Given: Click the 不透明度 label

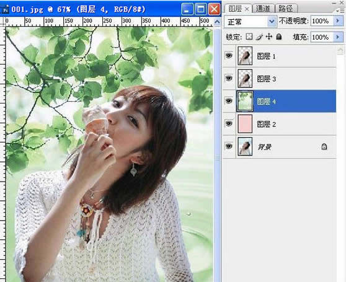Looking at the screenshot, I should [293, 21].
